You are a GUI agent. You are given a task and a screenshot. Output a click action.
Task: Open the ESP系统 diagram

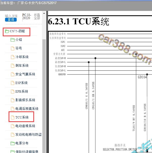pyautogui.click(x=21, y=83)
